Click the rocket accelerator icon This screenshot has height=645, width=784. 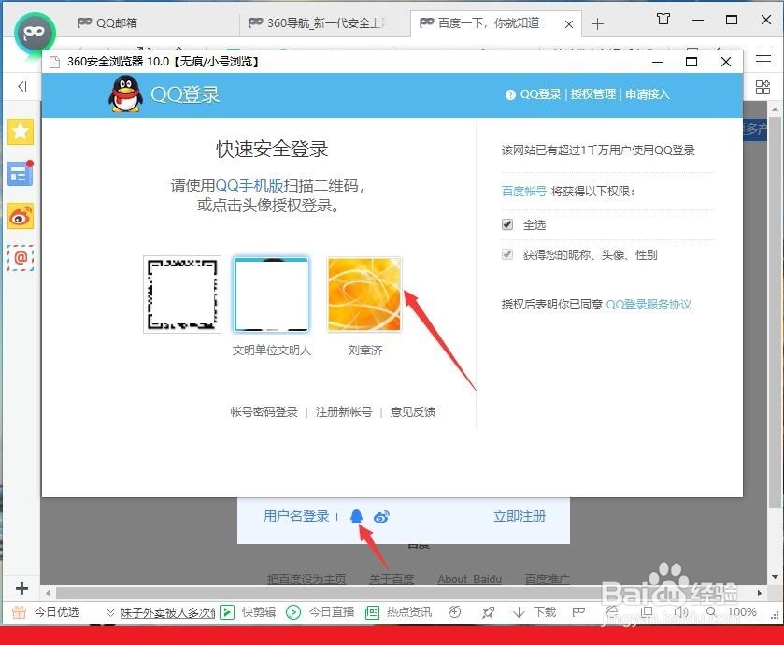[488, 612]
